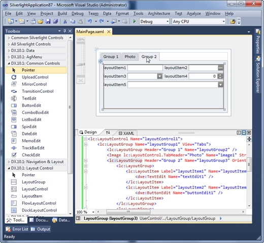The image size is (264, 243).
Task: Switch to vertical split view button
Action: point(239,133)
